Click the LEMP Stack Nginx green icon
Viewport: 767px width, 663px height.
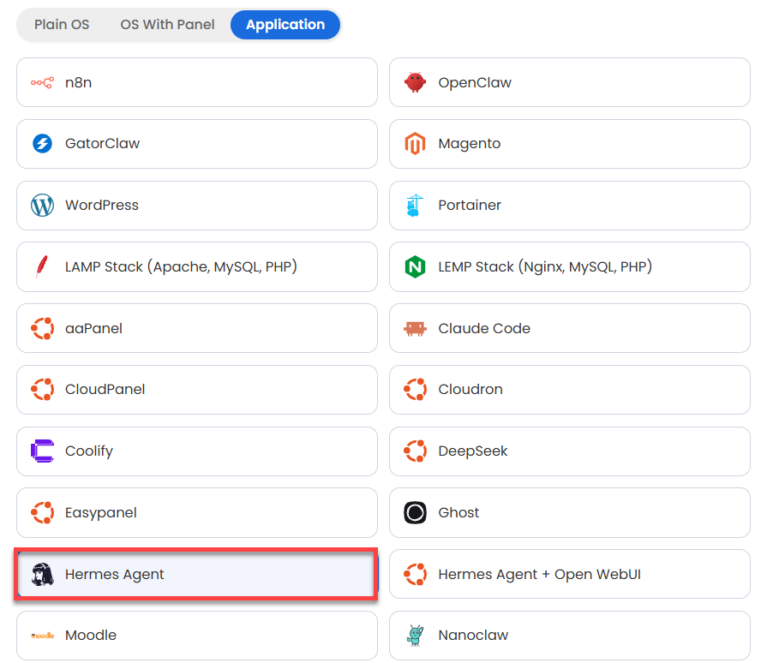pyautogui.click(x=416, y=267)
